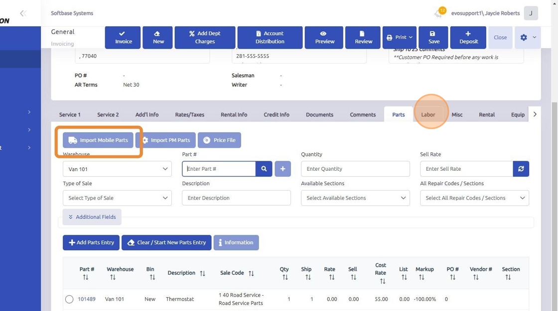Open Account Distribution
Screen dimensions: 558x311
click(x=270, y=37)
